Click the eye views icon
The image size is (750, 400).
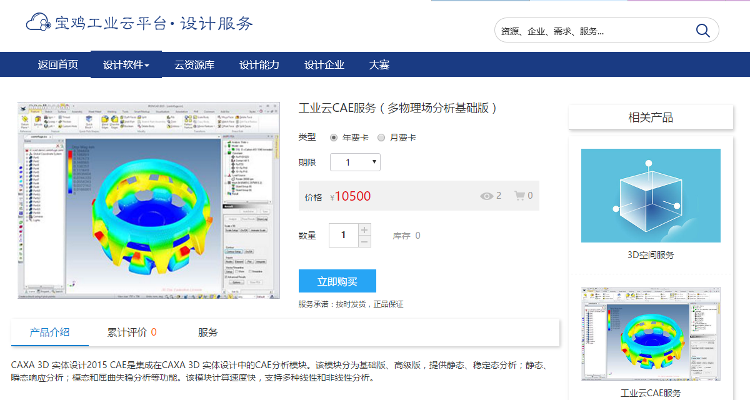[x=487, y=196]
